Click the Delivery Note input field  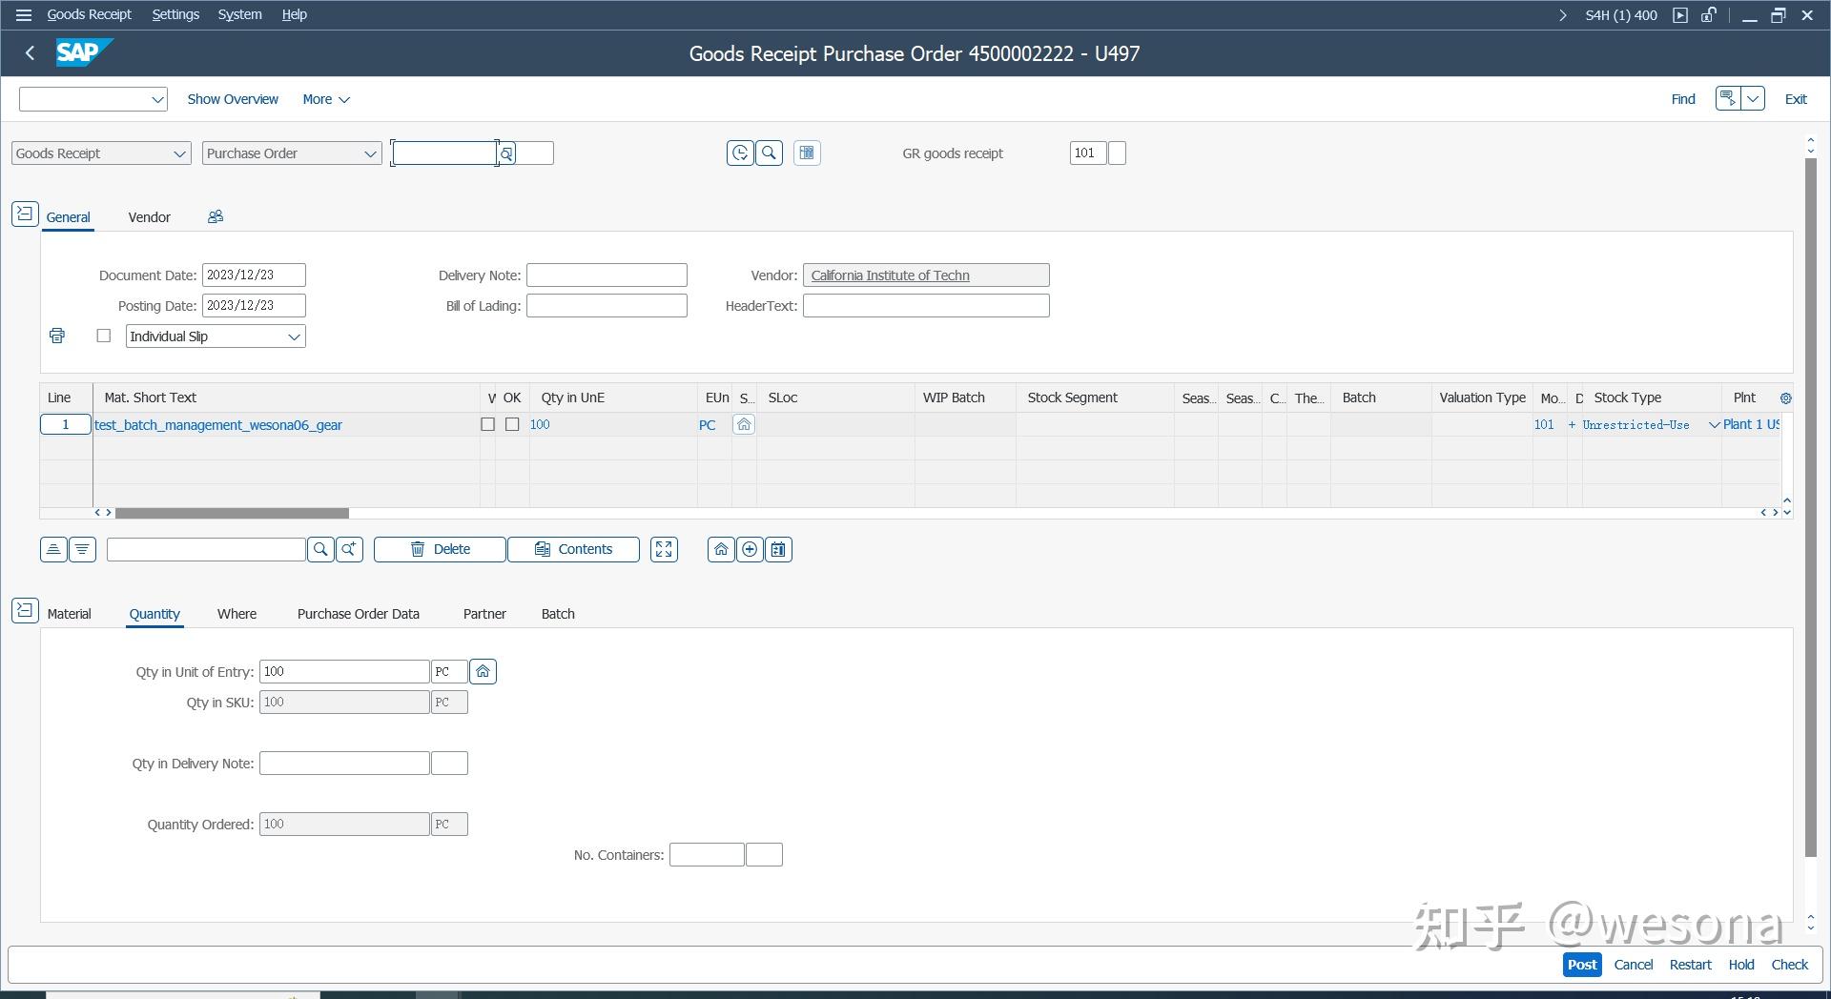point(607,275)
